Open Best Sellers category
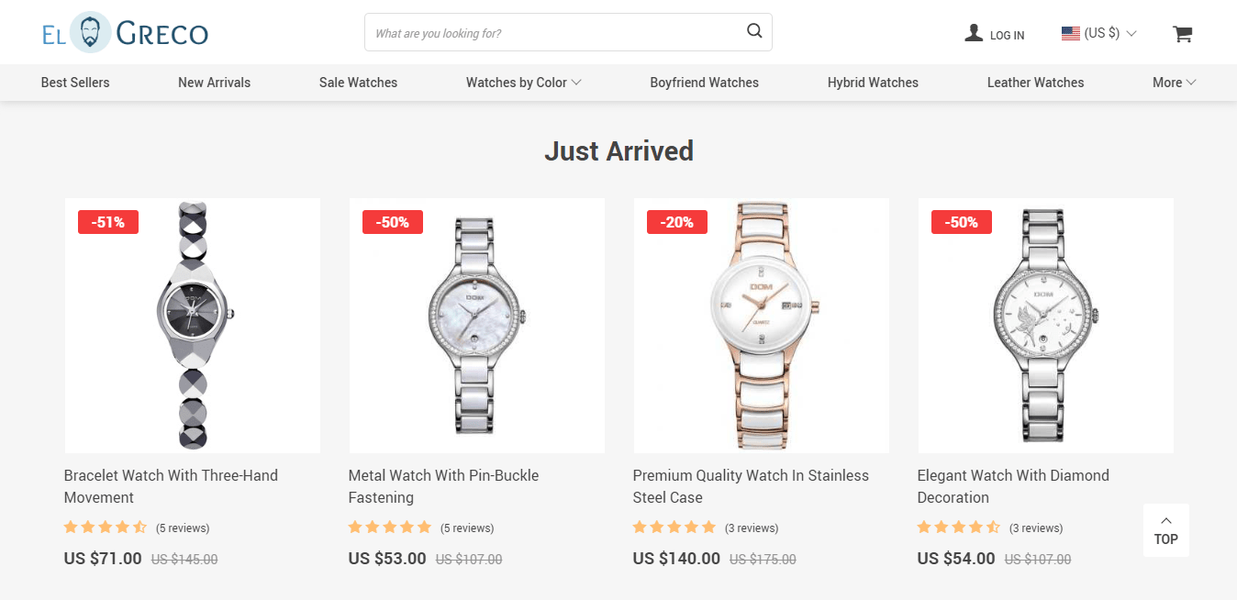 tap(75, 83)
